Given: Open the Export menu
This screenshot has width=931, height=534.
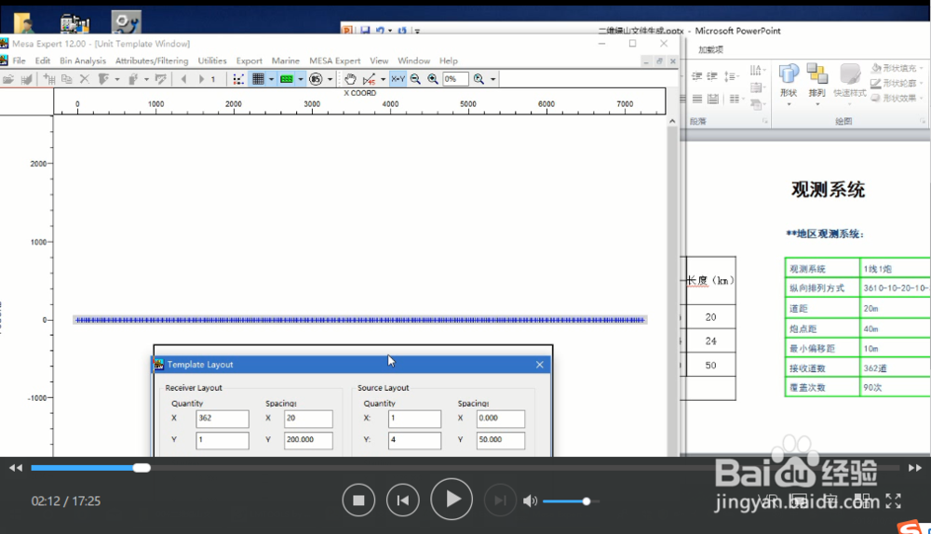Looking at the screenshot, I should click(249, 60).
